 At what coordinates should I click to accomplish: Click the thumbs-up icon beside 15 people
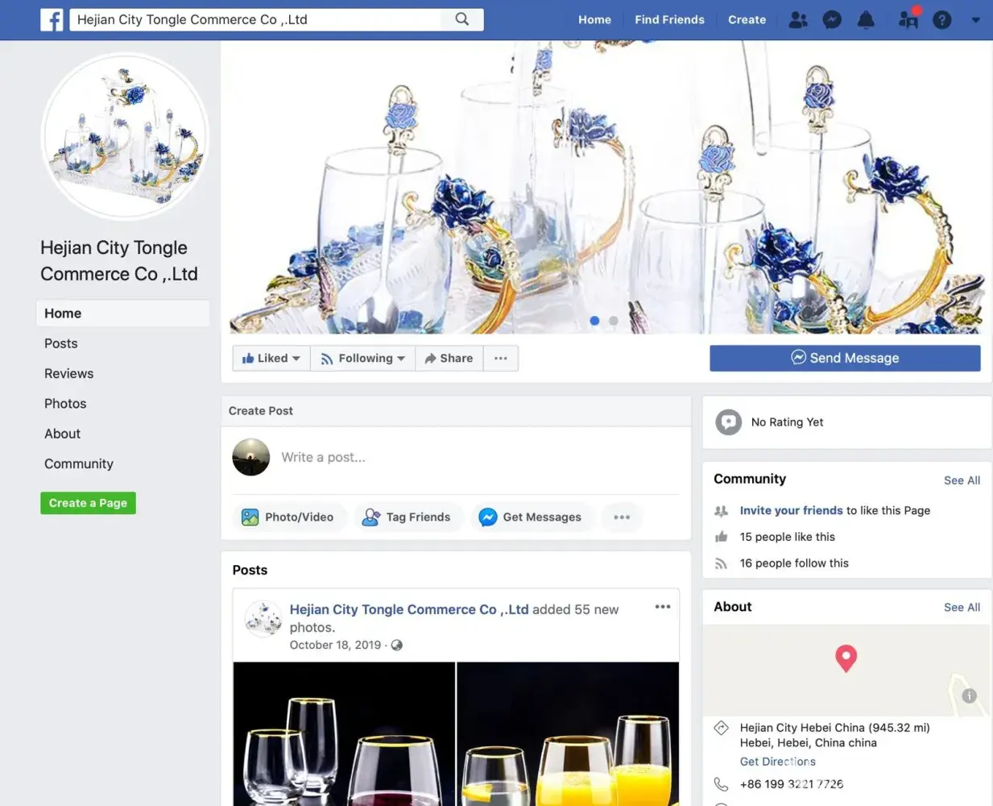pos(721,537)
